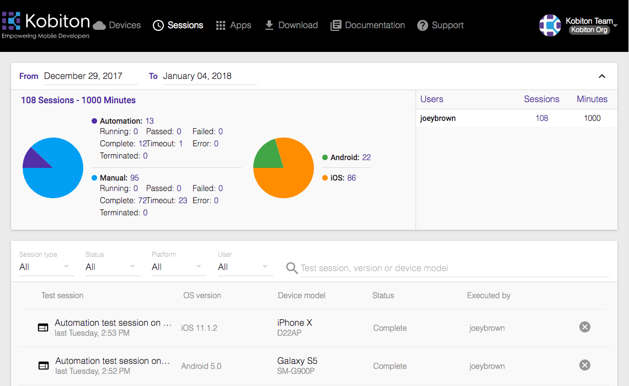Open the Session type filter dropdown
This screenshot has height=386, width=629.
(x=46, y=267)
